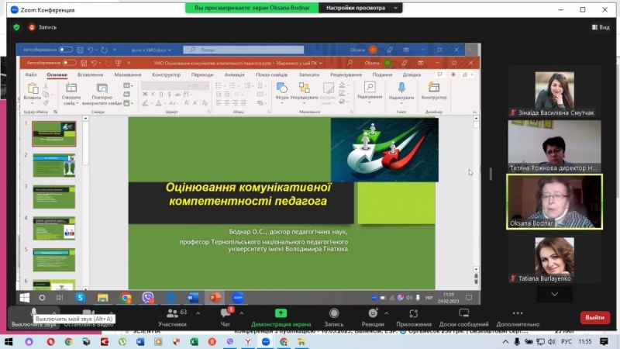Stop video using camera icon
This screenshot has height=349, width=620.
pyautogui.click(x=88, y=312)
